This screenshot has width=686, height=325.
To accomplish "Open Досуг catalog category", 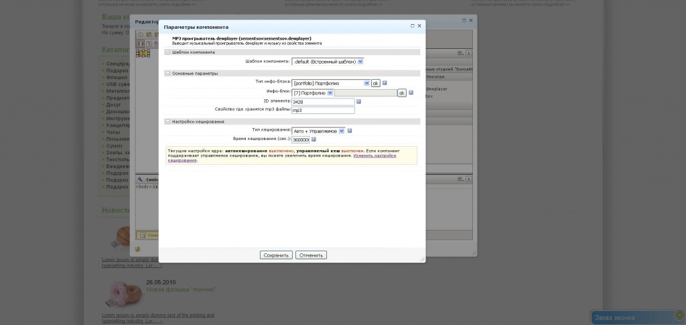I will (114, 105).
